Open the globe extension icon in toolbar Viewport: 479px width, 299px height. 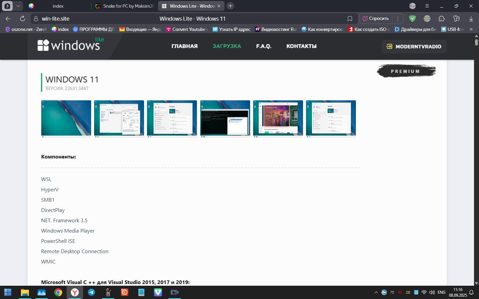[x=427, y=19]
